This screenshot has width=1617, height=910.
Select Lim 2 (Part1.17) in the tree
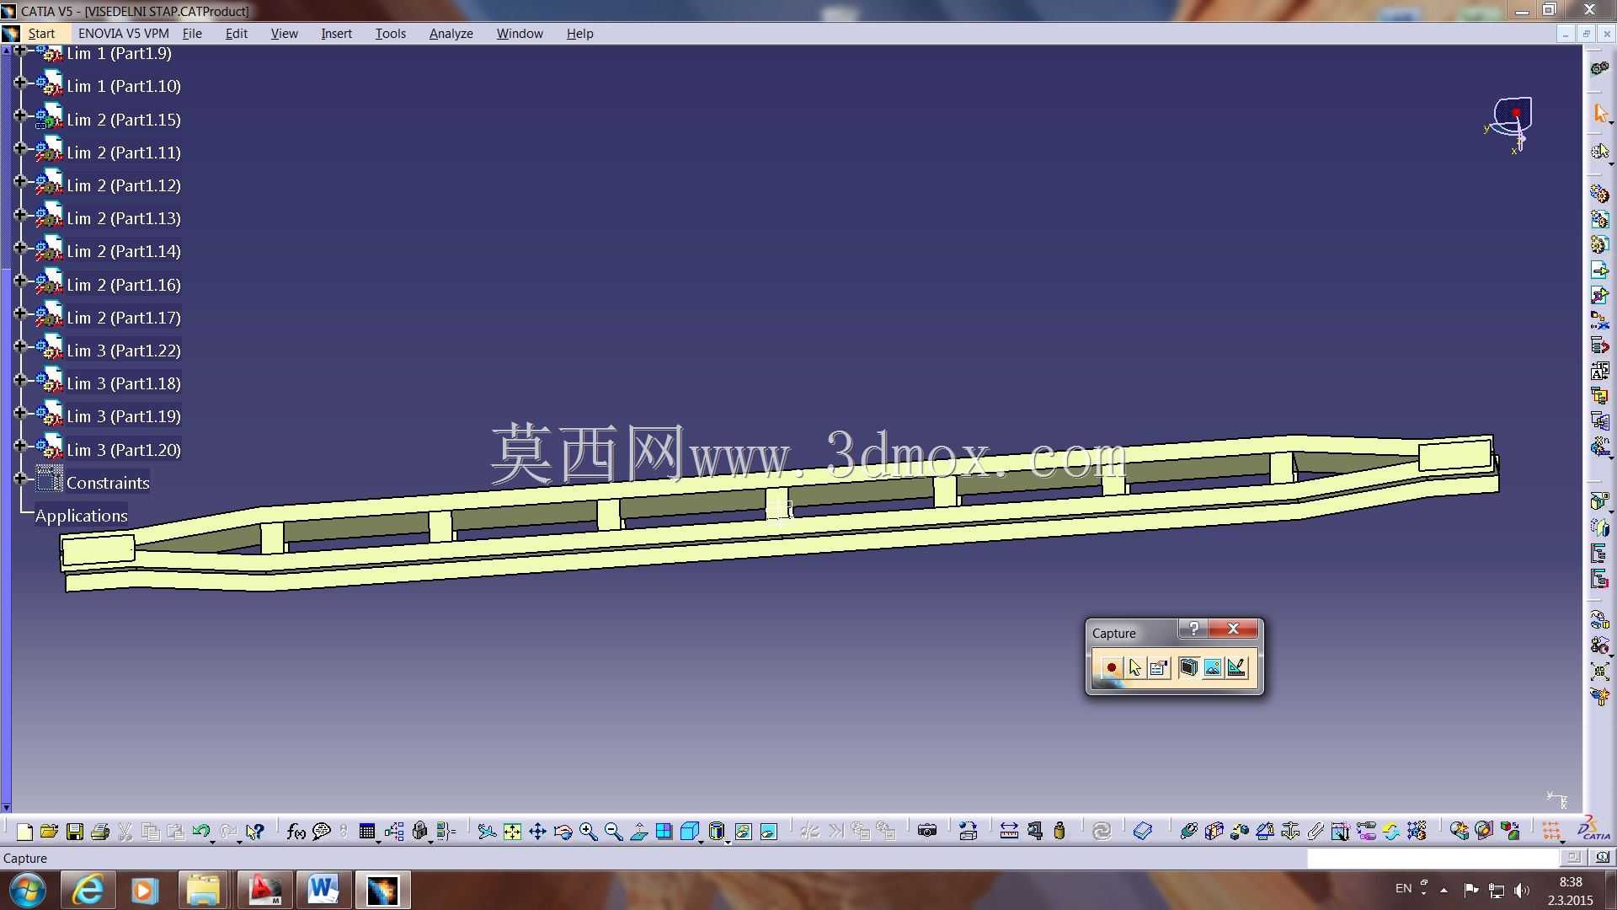click(124, 318)
